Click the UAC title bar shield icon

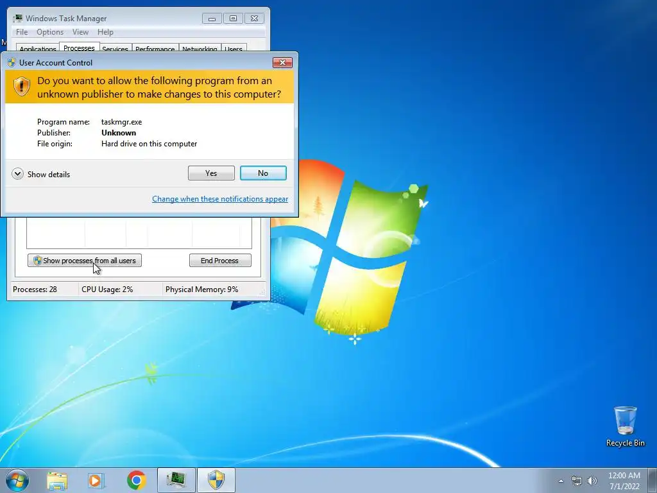click(12, 62)
